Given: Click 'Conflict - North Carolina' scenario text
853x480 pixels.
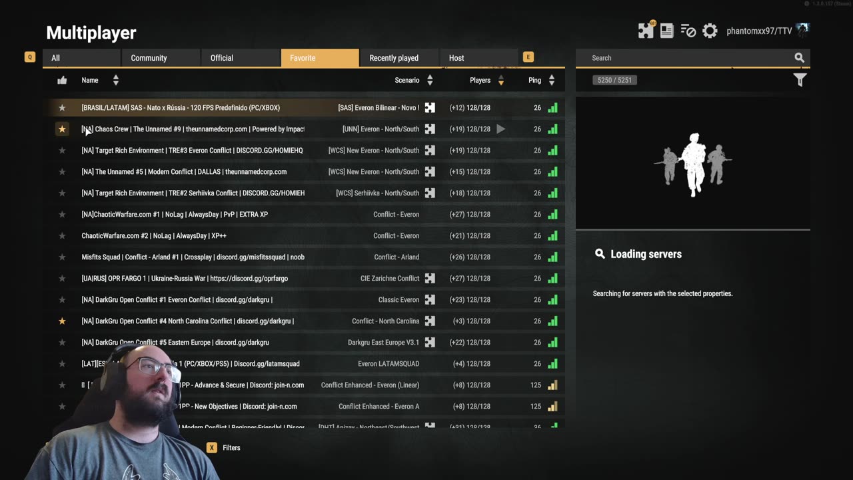Looking at the screenshot, I should pos(386,321).
